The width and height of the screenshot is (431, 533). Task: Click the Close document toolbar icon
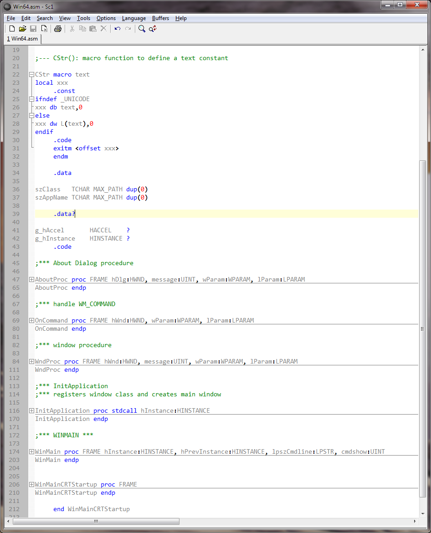(x=44, y=29)
